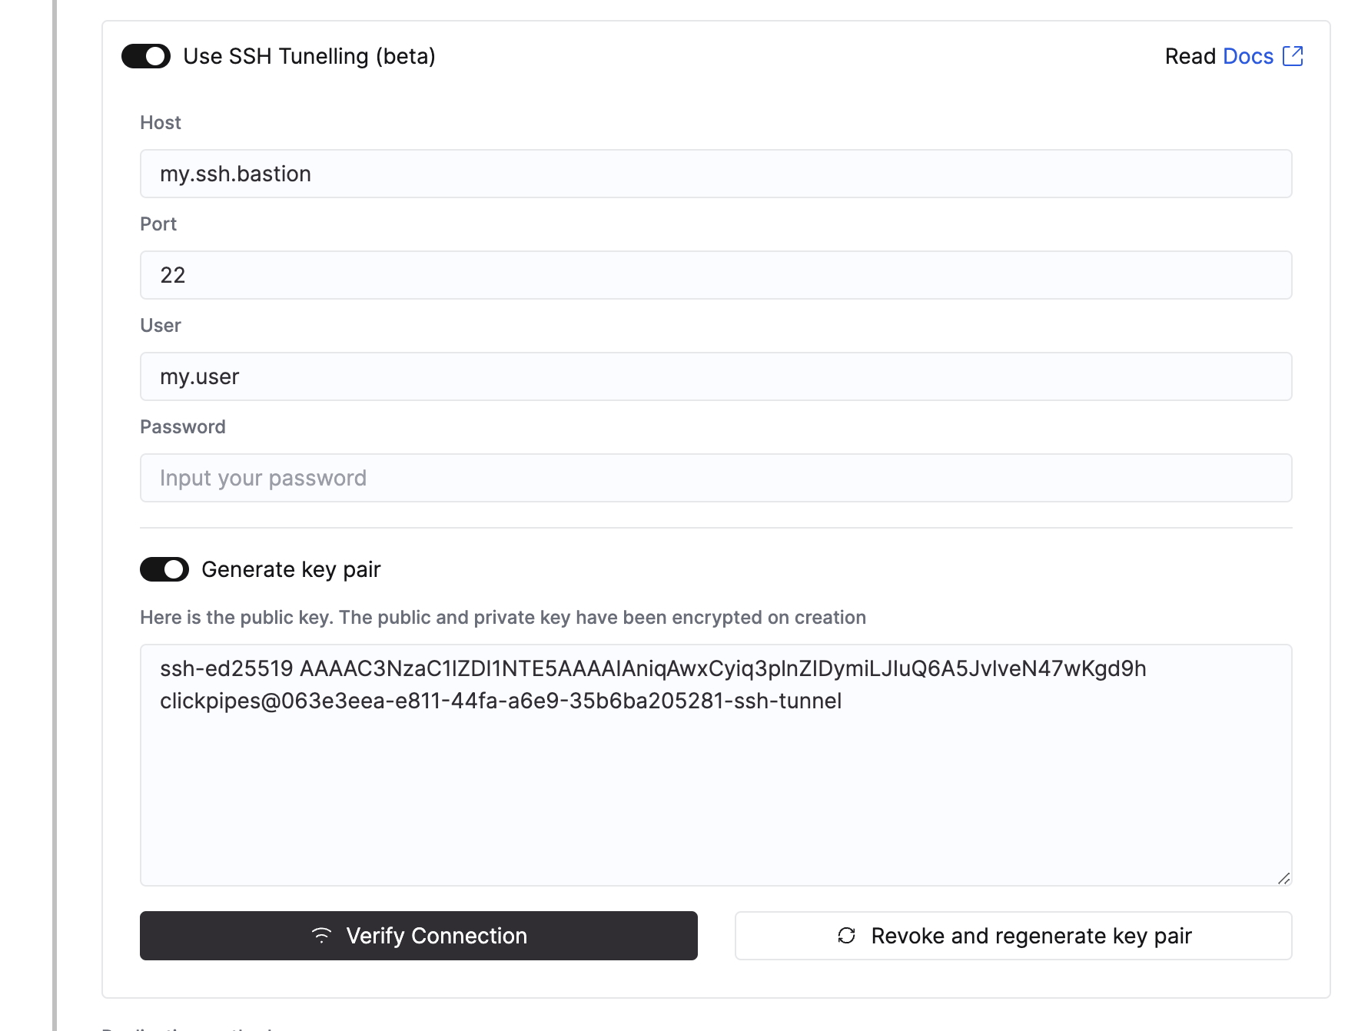Click the Host field label
Screen dimensions: 1368x1031
click(160, 121)
